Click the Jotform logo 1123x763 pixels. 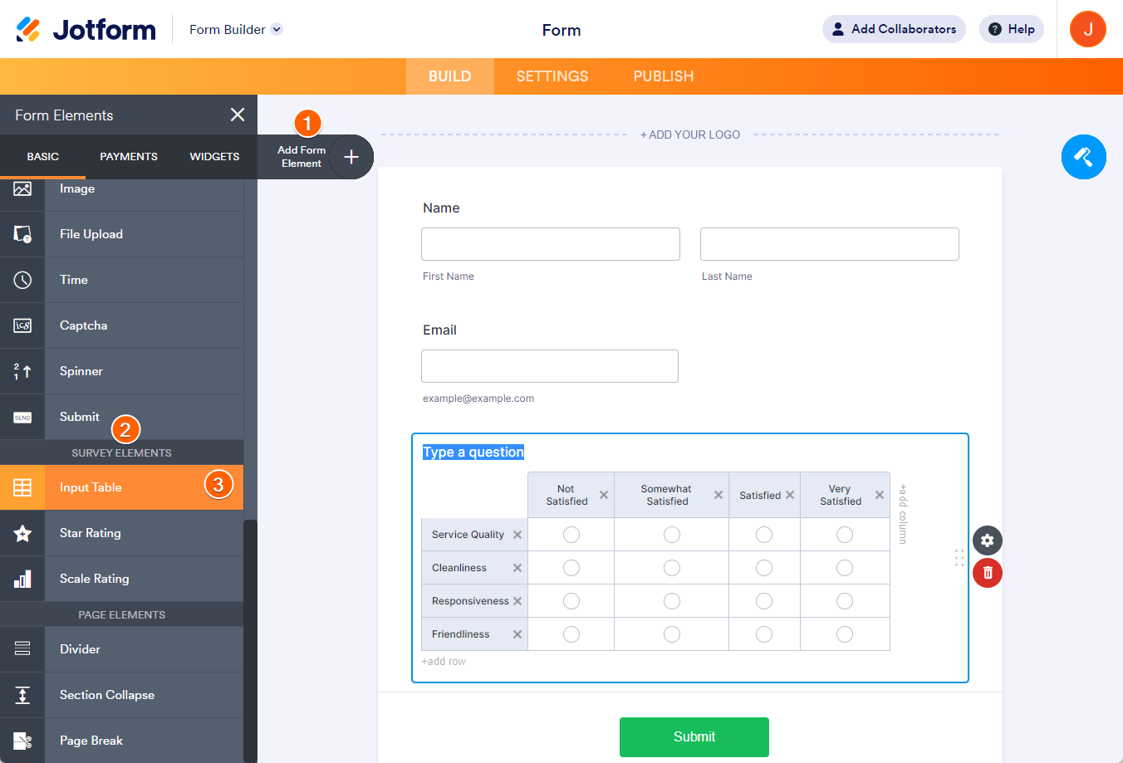tap(86, 29)
